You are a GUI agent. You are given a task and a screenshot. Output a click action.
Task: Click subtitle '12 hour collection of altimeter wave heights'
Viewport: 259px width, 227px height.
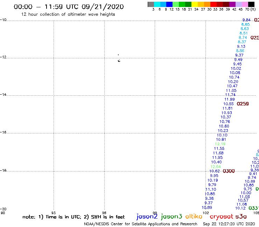click(68, 14)
